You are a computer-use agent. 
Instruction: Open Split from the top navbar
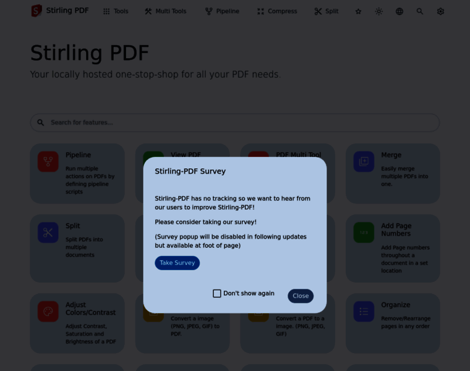click(327, 11)
